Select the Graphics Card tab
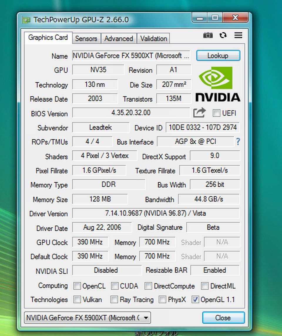This screenshot has height=336, width=282. 48,38
